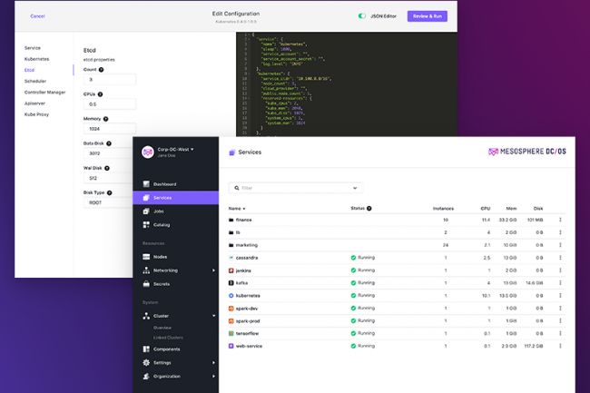Screen dimensions: 590x393
Task: Open the Settings gear icon
Action: pos(146,362)
